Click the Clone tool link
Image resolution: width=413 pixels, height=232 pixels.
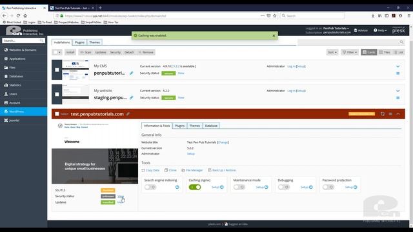(x=170, y=170)
